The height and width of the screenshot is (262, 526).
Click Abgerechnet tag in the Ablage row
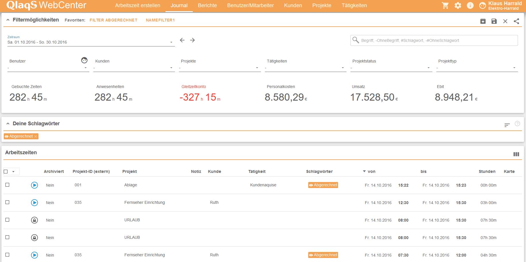tap(323, 185)
